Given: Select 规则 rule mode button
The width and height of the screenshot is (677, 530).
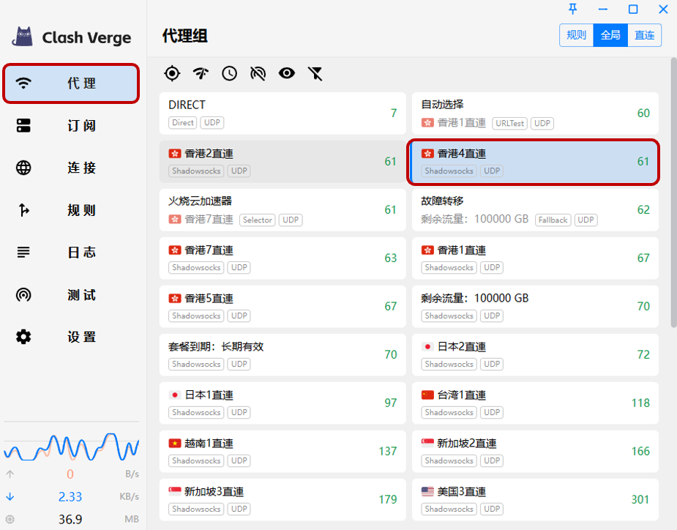Looking at the screenshot, I should pyautogui.click(x=576, y=35).
